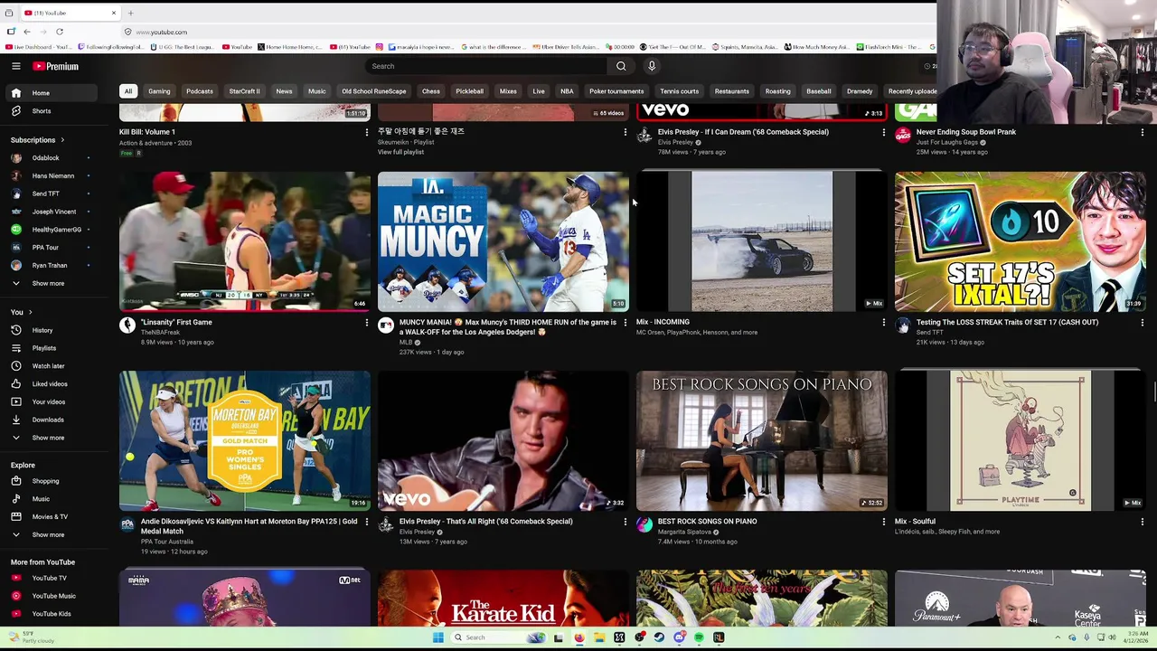Screen dimensions: 1157x651
Task: Open PPA Tour subscription channel
Action: point(51,248)
